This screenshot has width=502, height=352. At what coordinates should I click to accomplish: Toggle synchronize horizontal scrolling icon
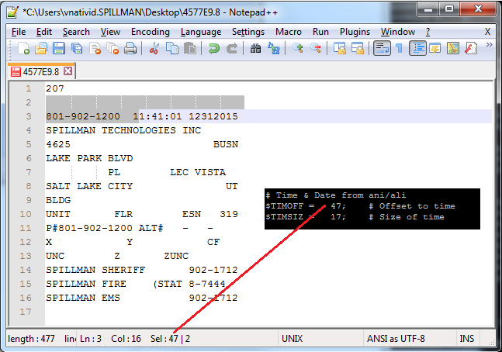pos(358,49)
